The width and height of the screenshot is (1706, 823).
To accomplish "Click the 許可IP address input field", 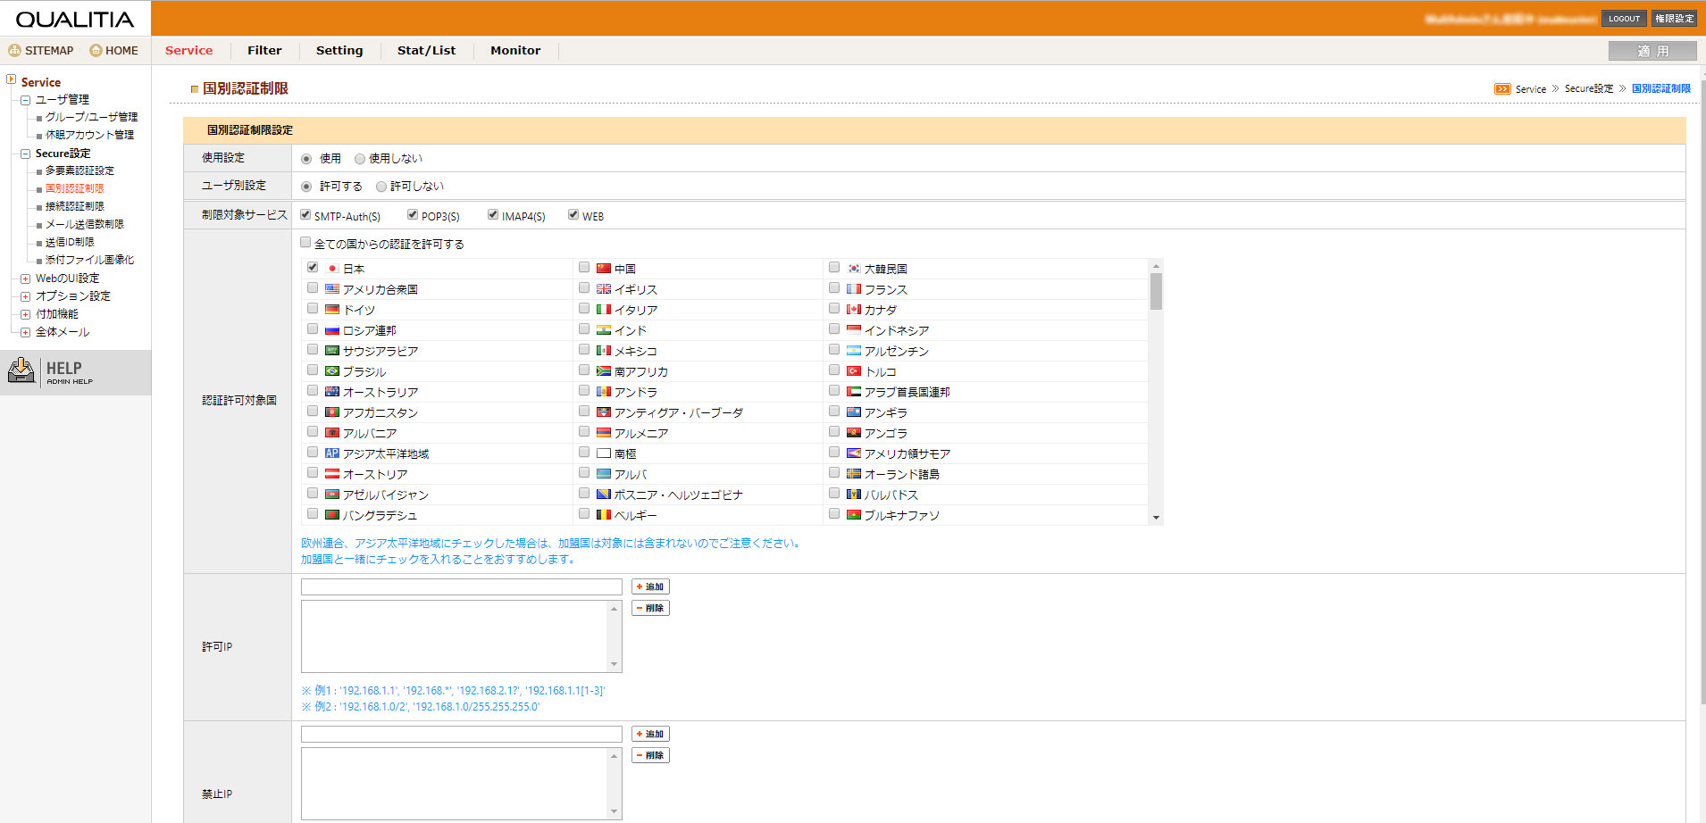I will point(461,587).
